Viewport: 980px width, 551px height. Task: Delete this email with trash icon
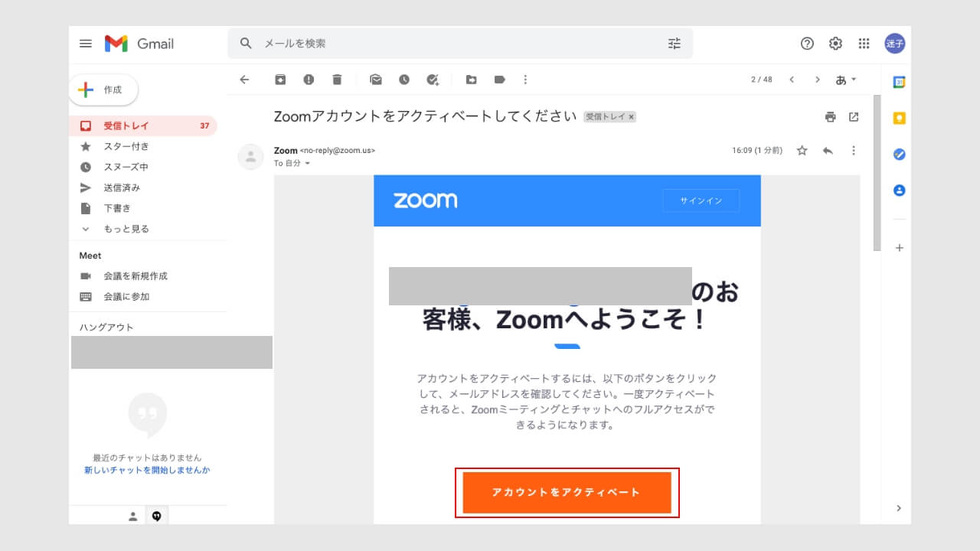coord(337,80)
